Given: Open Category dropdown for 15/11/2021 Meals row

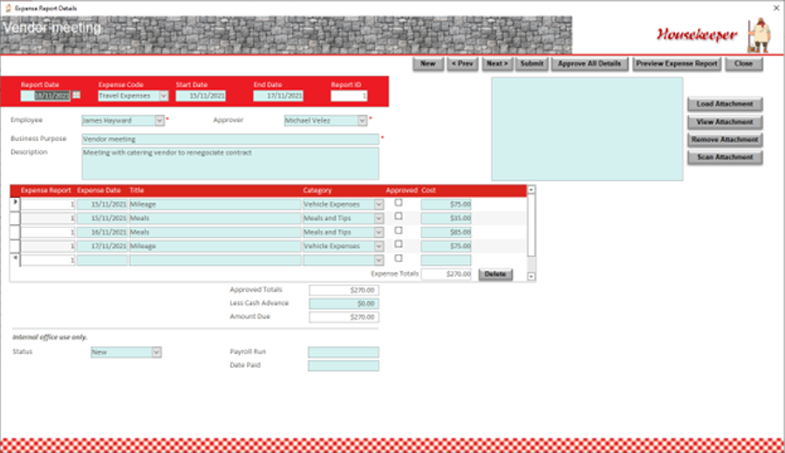Looking at the screenshot, I should (x=379, y=219).
